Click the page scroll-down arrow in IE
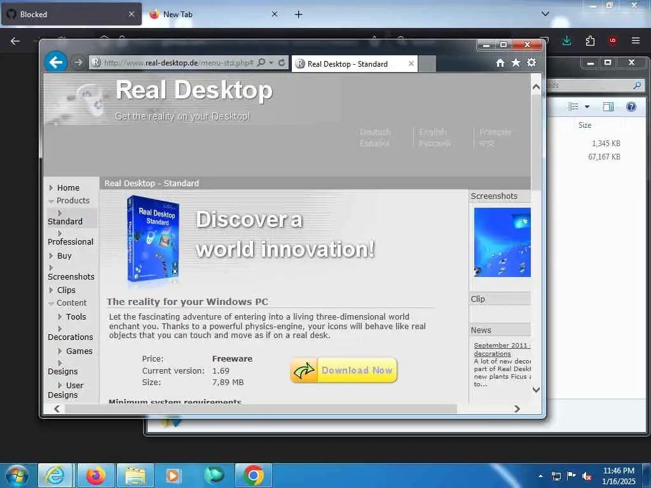This screenshot has width=651, height=488. point(536,390)
